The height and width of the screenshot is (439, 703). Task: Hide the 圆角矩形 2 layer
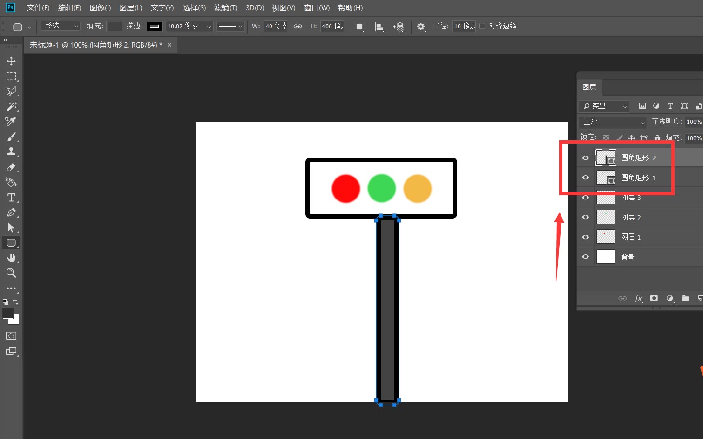point(586,158)
